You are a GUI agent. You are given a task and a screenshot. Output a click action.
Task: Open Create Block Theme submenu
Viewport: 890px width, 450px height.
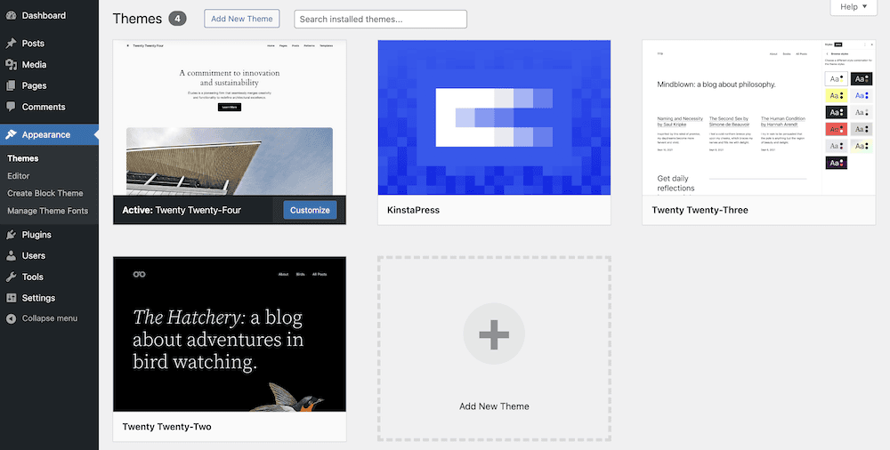point(44,193)
